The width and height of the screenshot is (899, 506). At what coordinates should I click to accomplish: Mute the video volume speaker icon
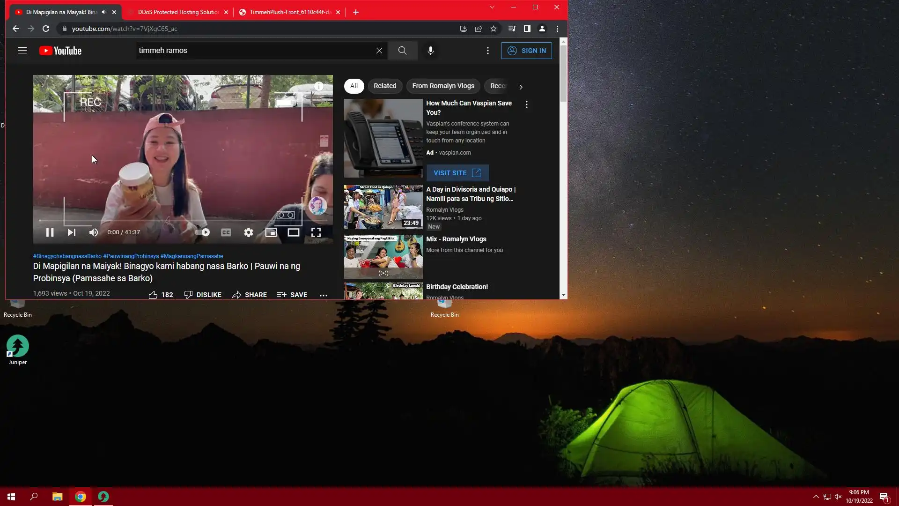click(94, 232)
